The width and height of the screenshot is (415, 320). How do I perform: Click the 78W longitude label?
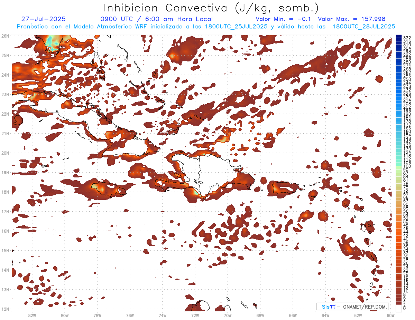pos(97,315)
